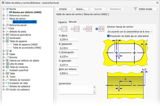Screen dimensions: 160x106
Task: Click the Guardar button
Action: click(x=98, y=9)
